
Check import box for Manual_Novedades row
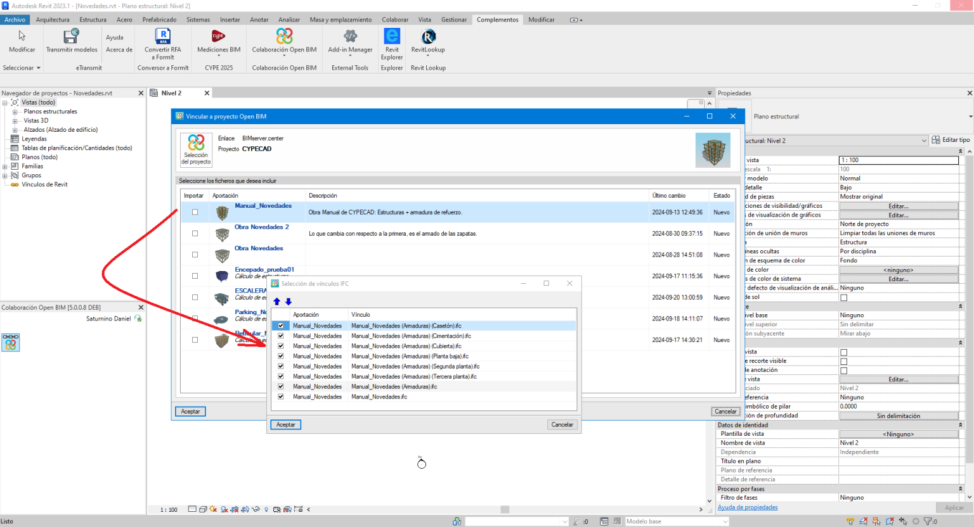[195, 212]
